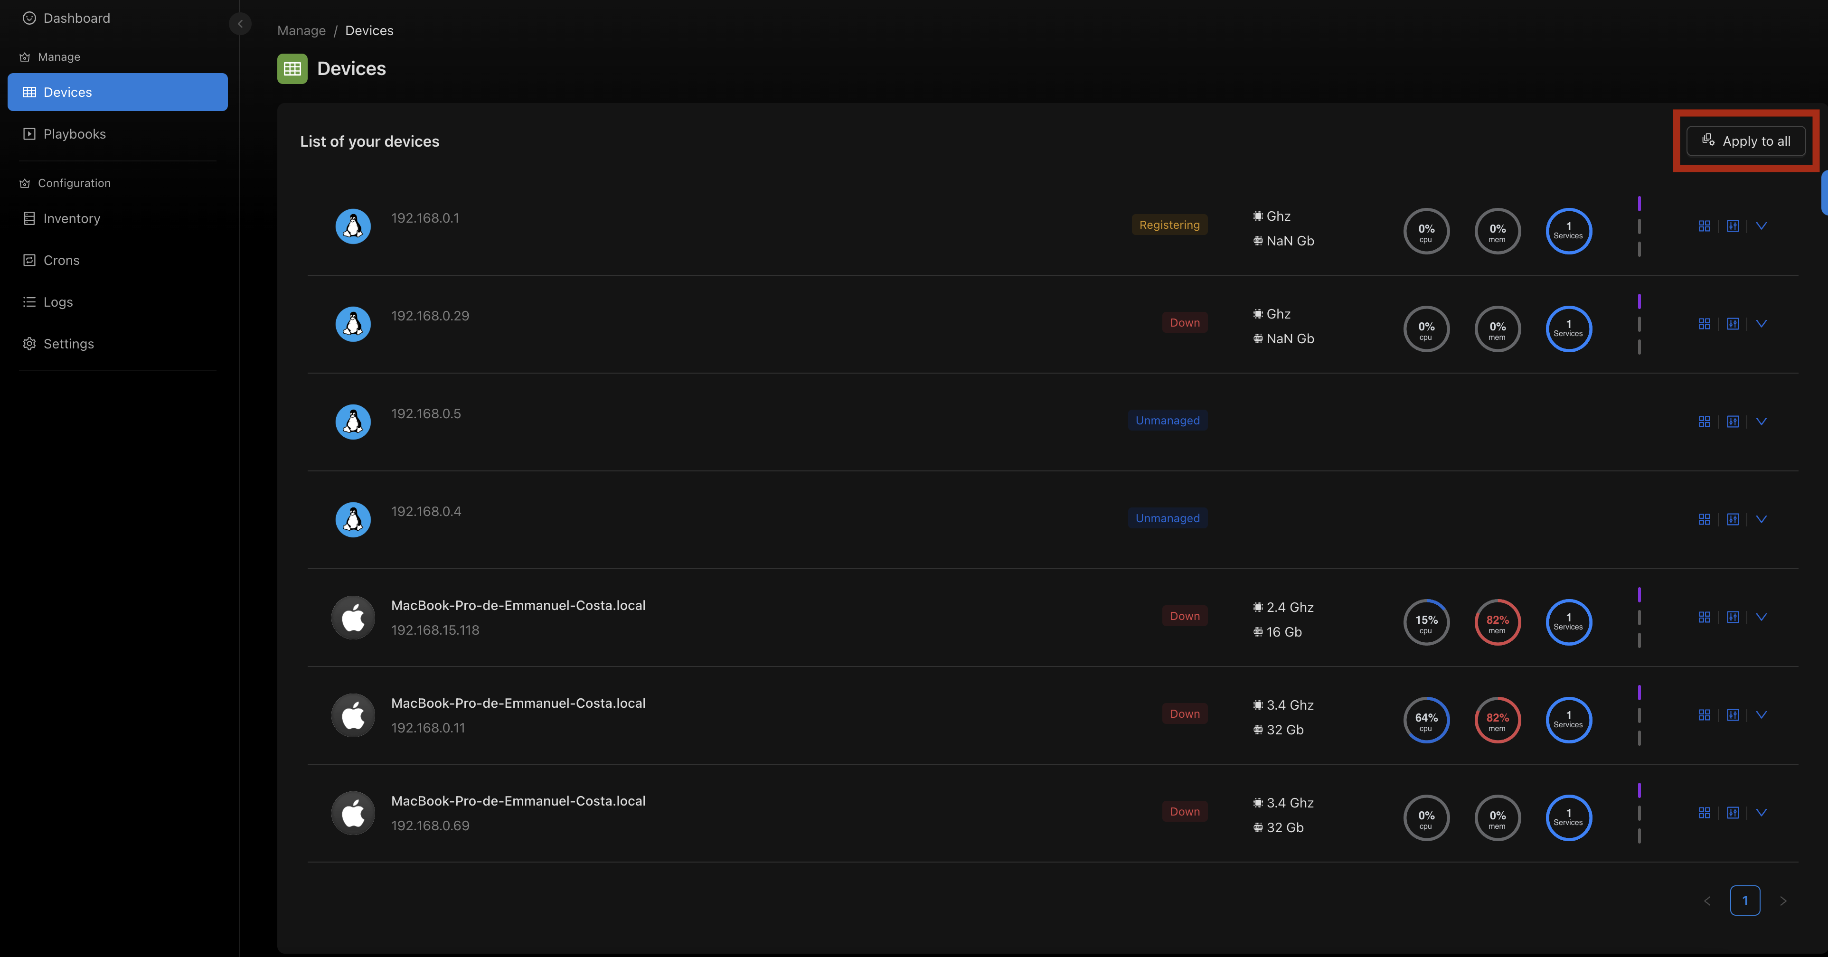Click the Linux icon for 192.168.0.4
Viewport: 1828px width, 957px height.
click(x=353, y=520)
